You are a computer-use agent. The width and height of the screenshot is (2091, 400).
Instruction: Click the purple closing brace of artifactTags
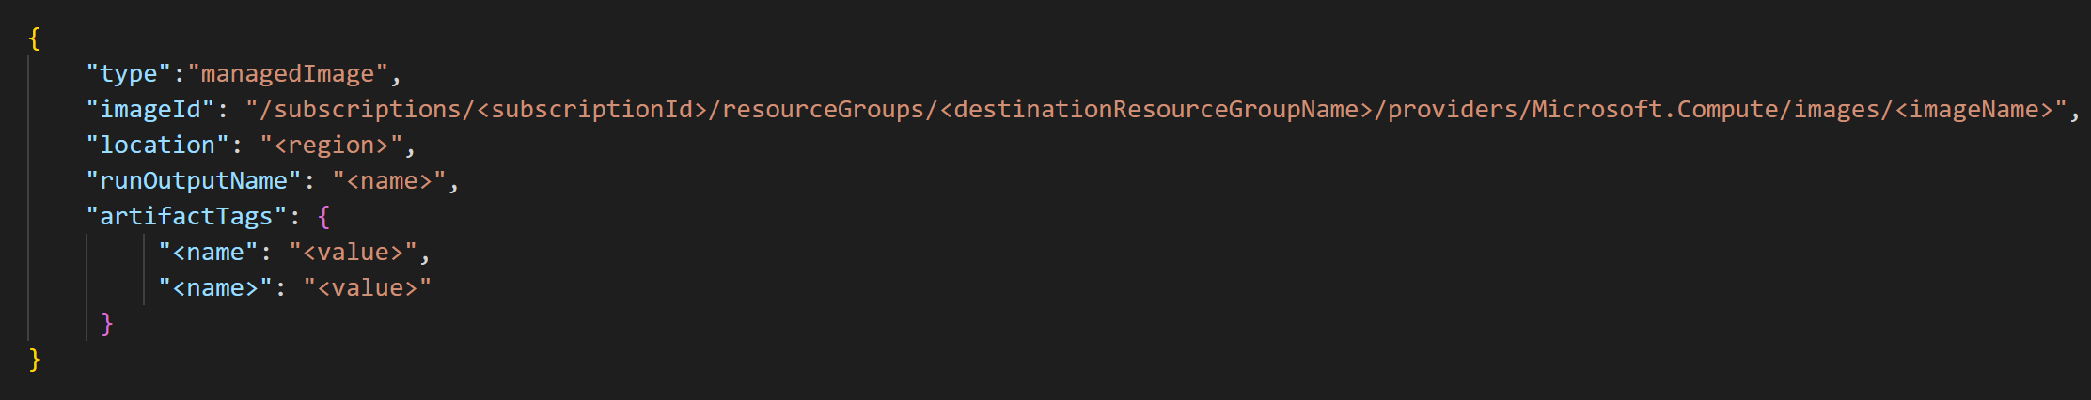coord(107,324)
